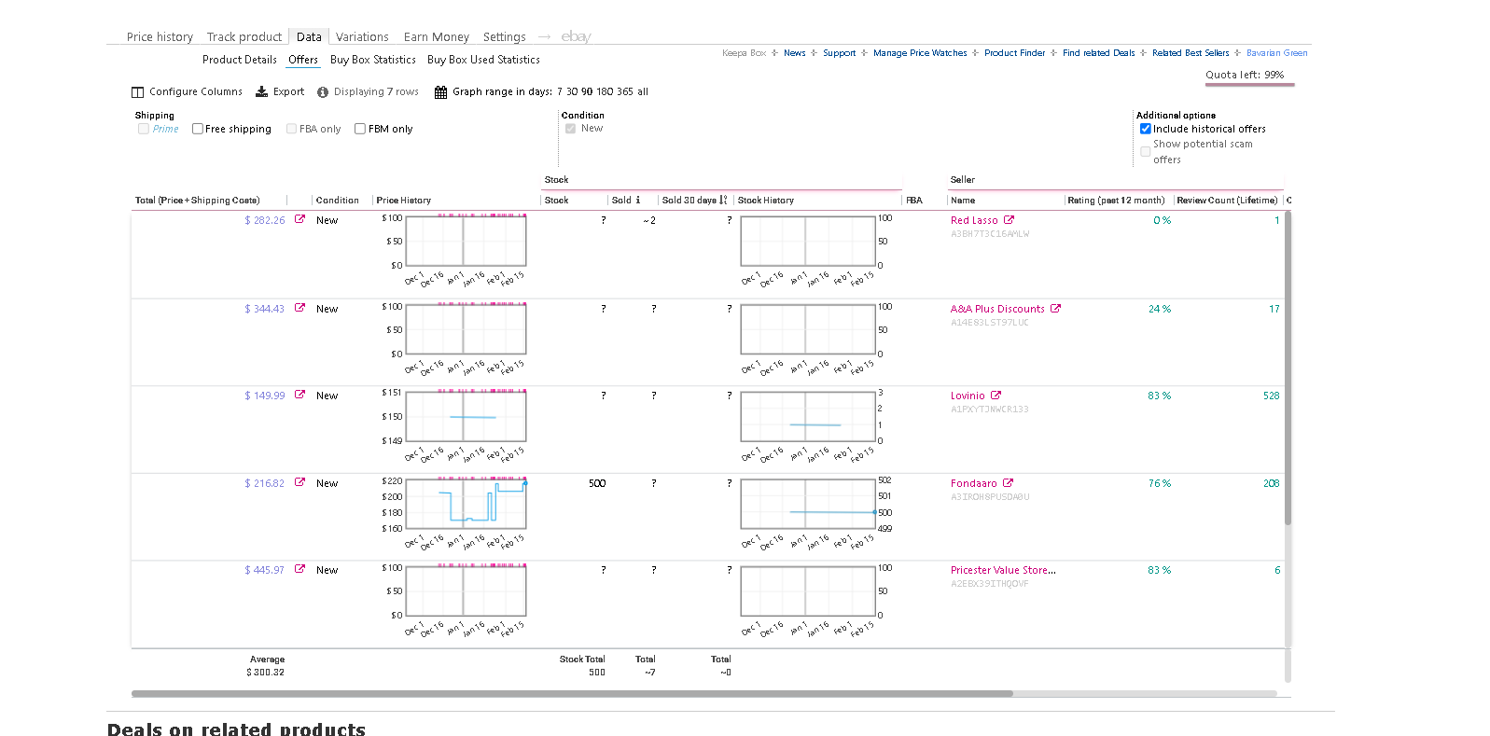Uncheck Include historical offers

[x=1145, y=129]
